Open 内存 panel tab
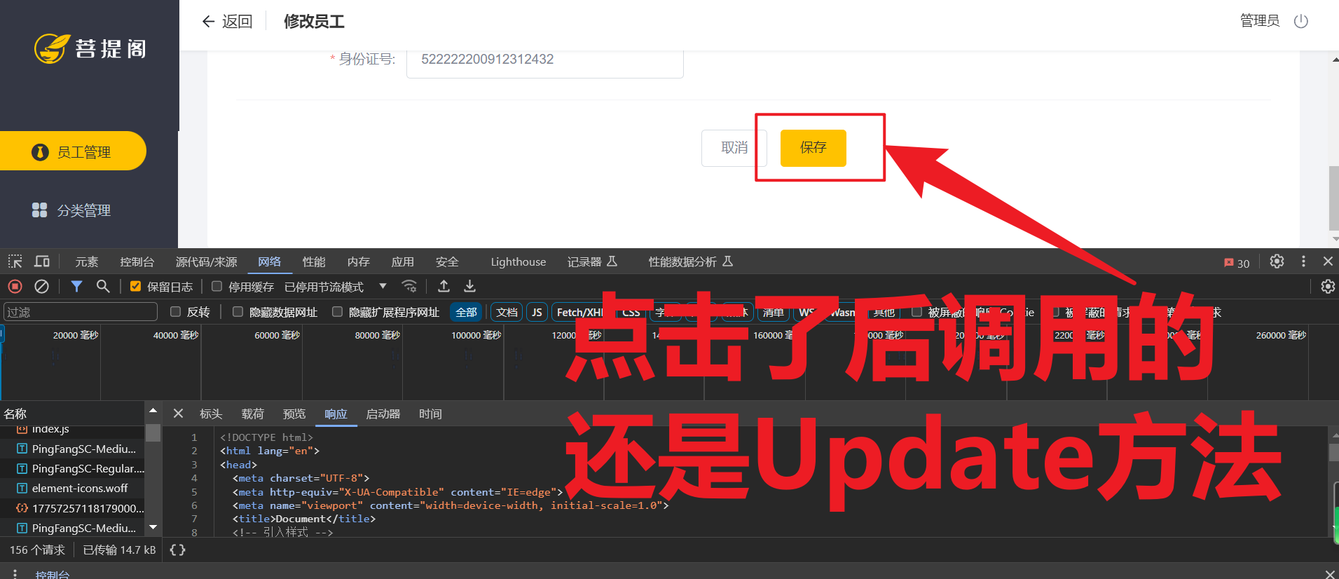 (x=359, y=261)
